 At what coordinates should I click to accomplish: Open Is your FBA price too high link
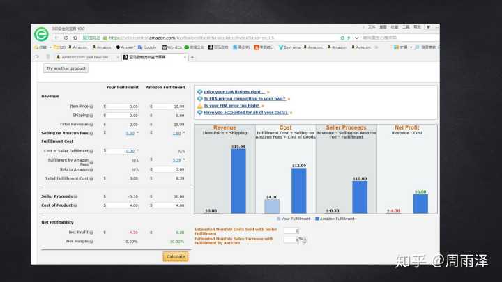tap(231, 106)
